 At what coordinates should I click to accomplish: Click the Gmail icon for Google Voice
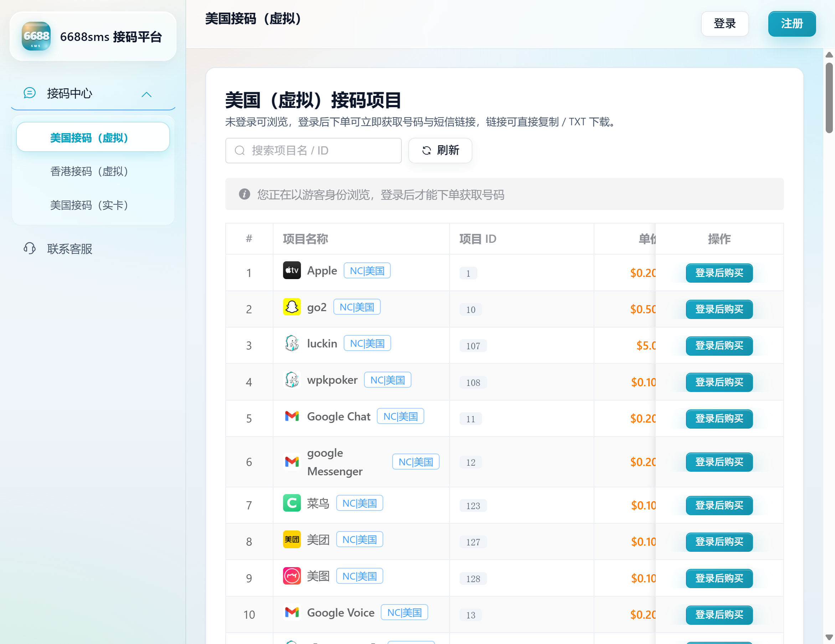click(292, 612)
